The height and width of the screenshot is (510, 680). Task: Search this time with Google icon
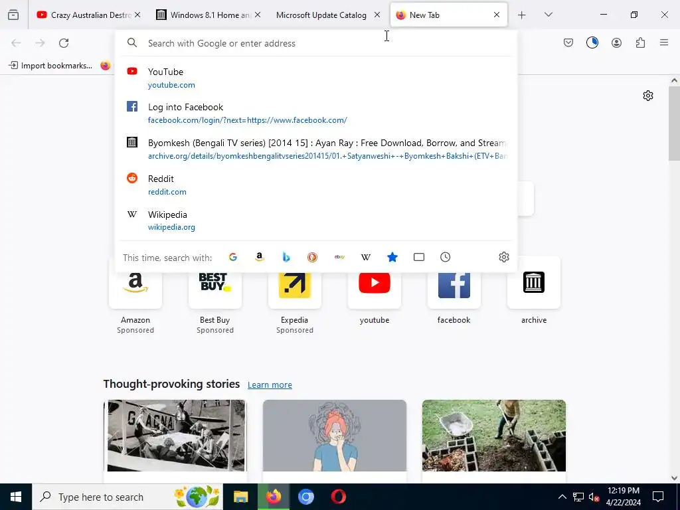point(233,257)
